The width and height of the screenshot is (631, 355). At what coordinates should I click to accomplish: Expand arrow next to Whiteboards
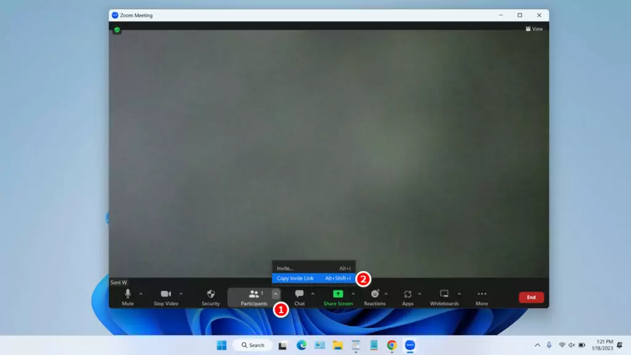pos(459,294)
